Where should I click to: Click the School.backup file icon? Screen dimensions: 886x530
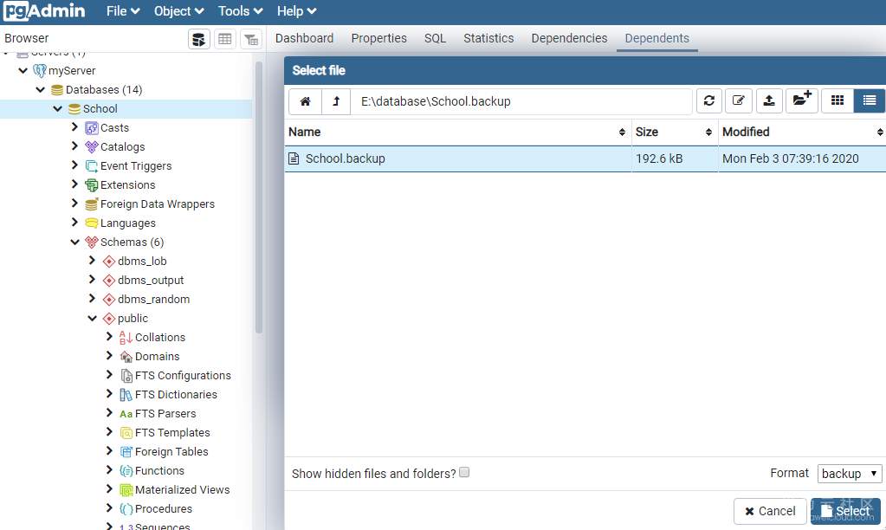coord(294,158)
